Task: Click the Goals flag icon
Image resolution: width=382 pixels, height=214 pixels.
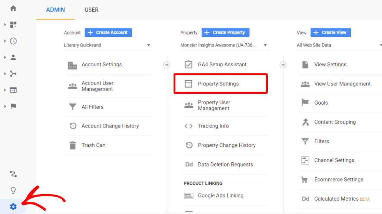Action: (x=305, y=103)
